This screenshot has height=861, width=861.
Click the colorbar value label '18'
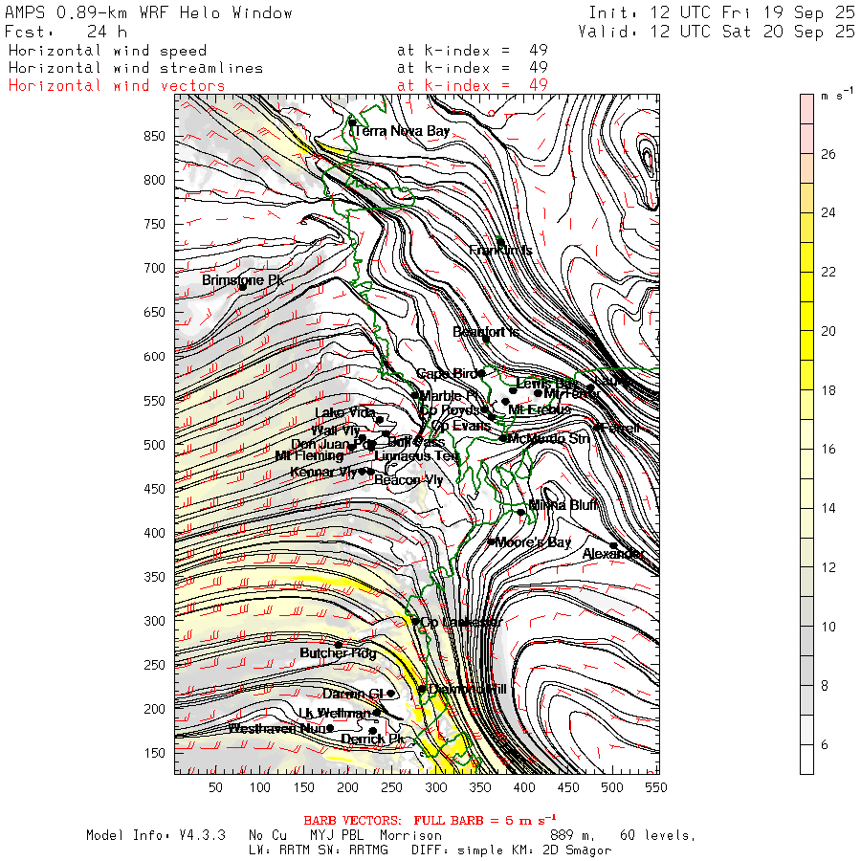[x=828, y=390]
